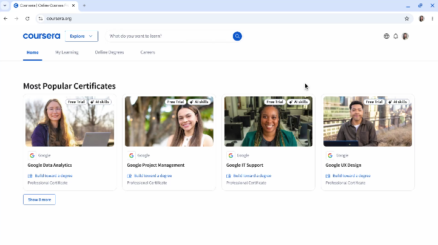Switch to My Learning tab
This screenshot has width=438, height=245.
[67, 53]
